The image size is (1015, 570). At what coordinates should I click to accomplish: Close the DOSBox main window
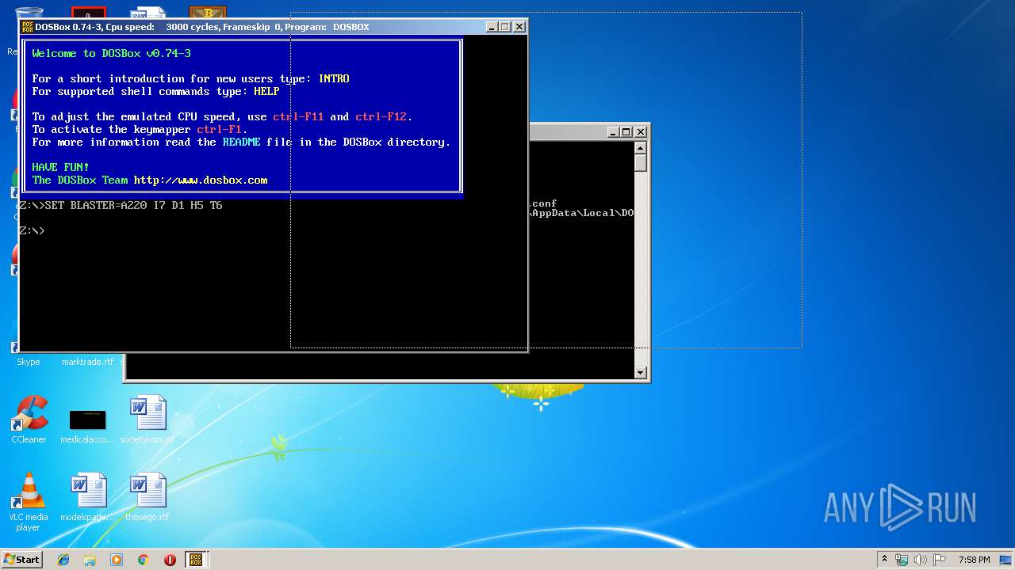point(519,27)
